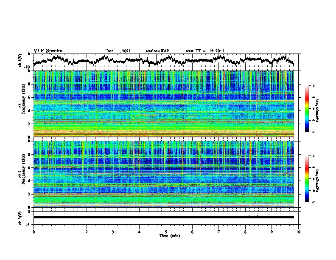Click the ch.2 color bar log(PSD) unit label

tap(318, 181)
